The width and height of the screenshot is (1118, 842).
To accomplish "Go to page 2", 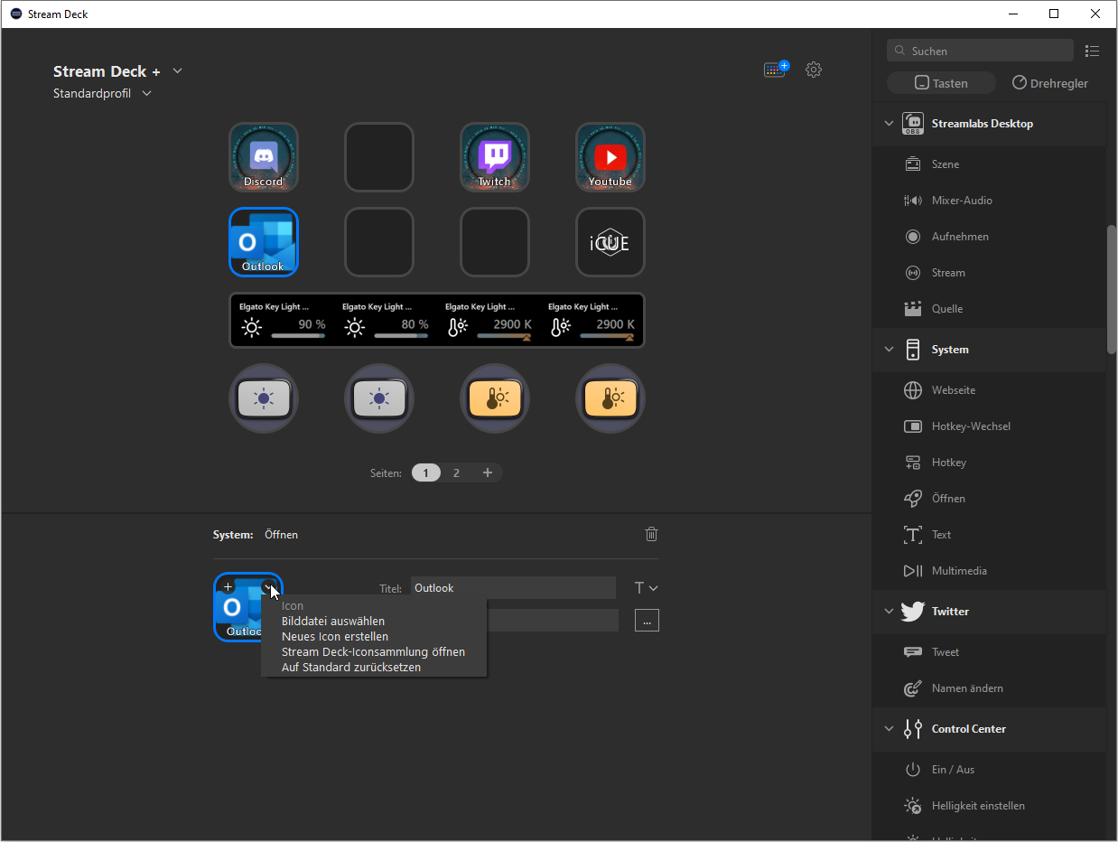I will click(x=456, y=472).
